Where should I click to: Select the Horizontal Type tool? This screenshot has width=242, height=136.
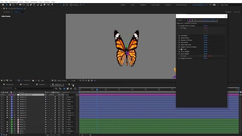pyautogui.click(x=34, y=5)
